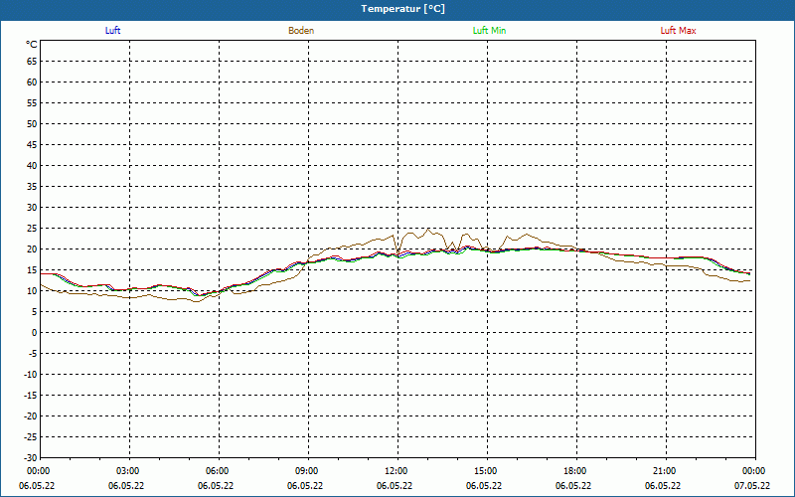Click the 21:00 time axis label
The width and height of the screenshot is (795, 497).
point(666,471)
